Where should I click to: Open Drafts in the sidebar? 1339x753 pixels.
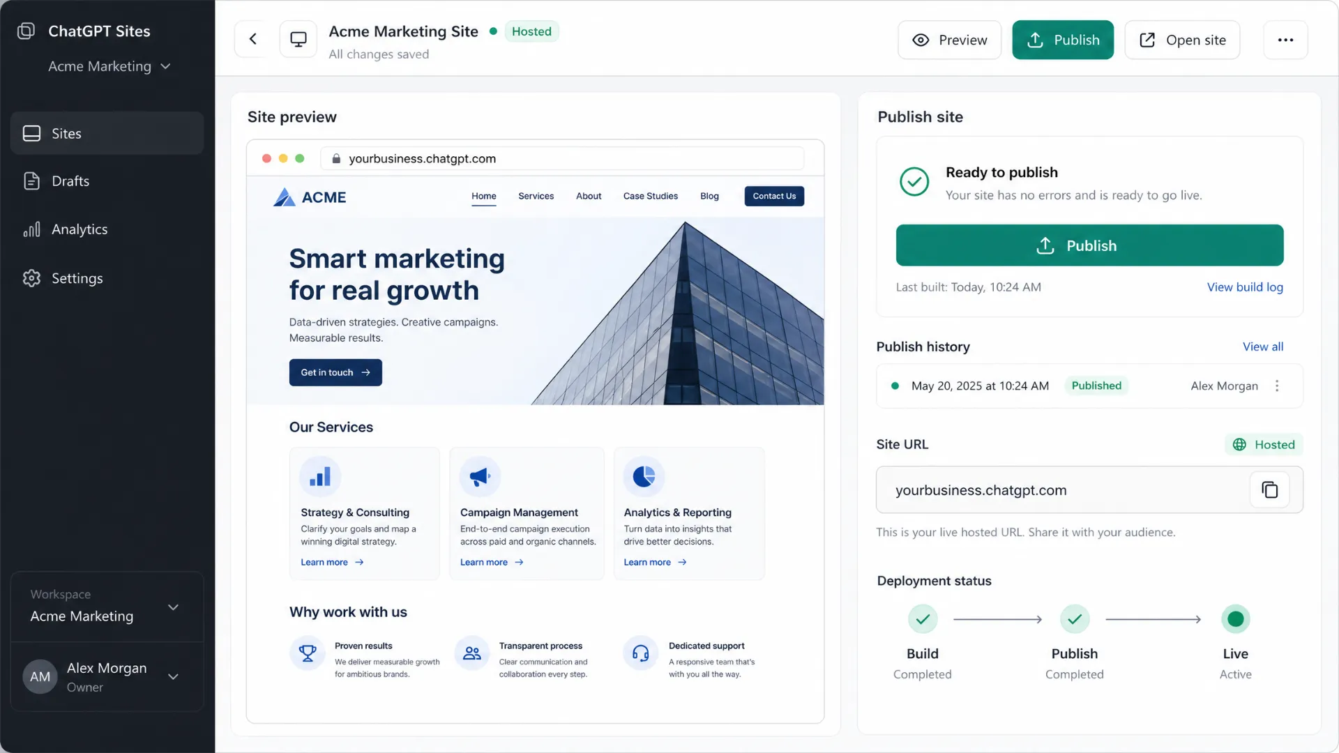click(107, 181)
